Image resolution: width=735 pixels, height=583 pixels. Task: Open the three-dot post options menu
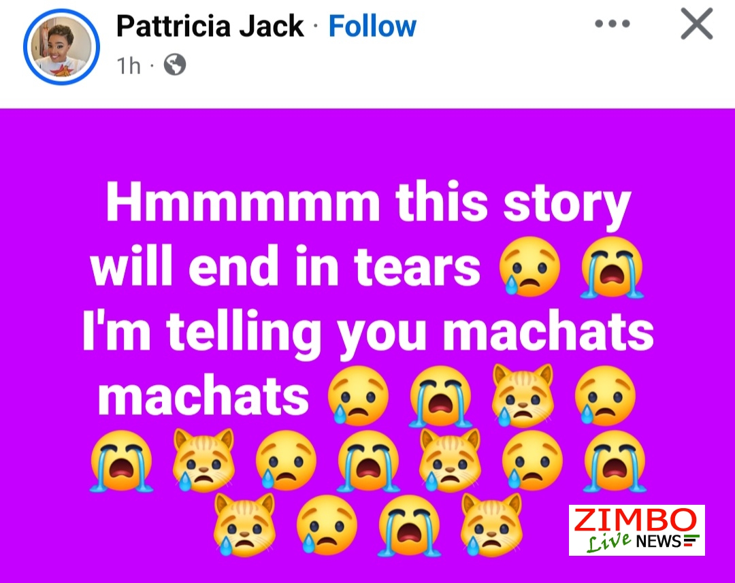coord(612,23)
